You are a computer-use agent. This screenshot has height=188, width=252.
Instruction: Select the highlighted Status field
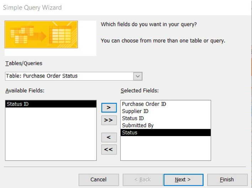point(166,133)
